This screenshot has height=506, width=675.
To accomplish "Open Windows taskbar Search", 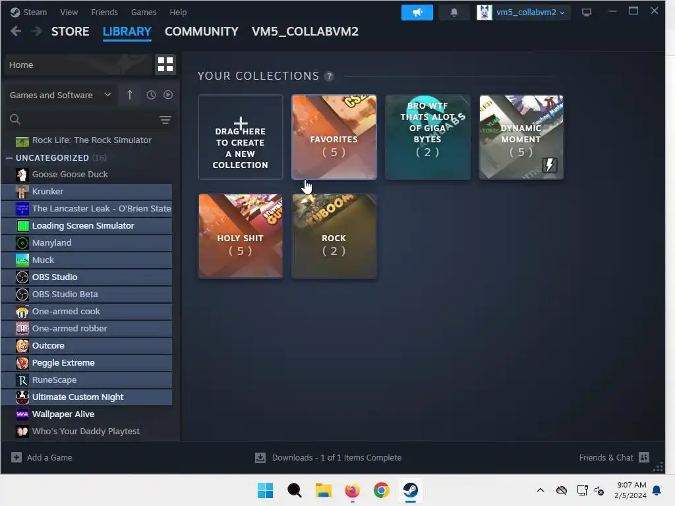I will pos(295,490).
